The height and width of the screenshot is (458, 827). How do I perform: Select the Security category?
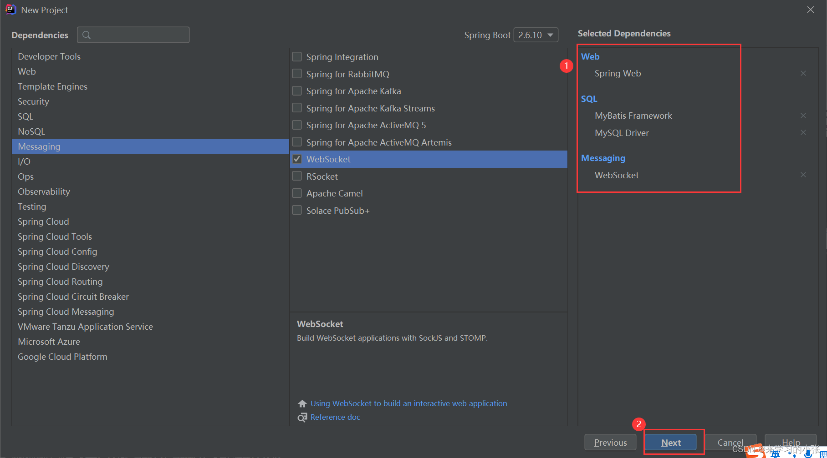click(x=150, y=101)
